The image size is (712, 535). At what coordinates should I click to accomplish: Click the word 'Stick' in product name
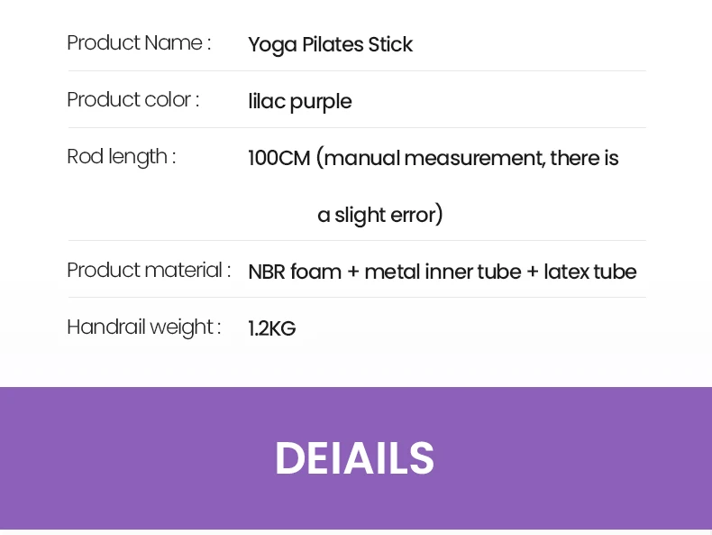390,44
